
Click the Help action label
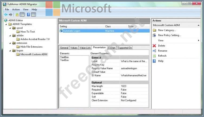161,61
